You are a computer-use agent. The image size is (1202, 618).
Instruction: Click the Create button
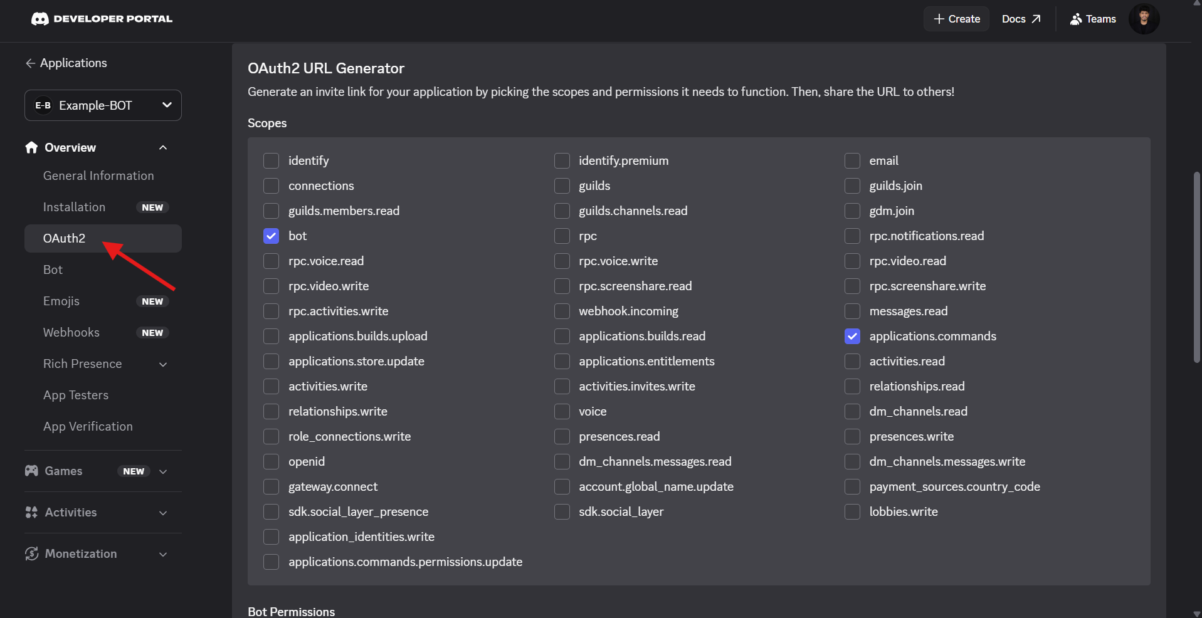point(956,19)
